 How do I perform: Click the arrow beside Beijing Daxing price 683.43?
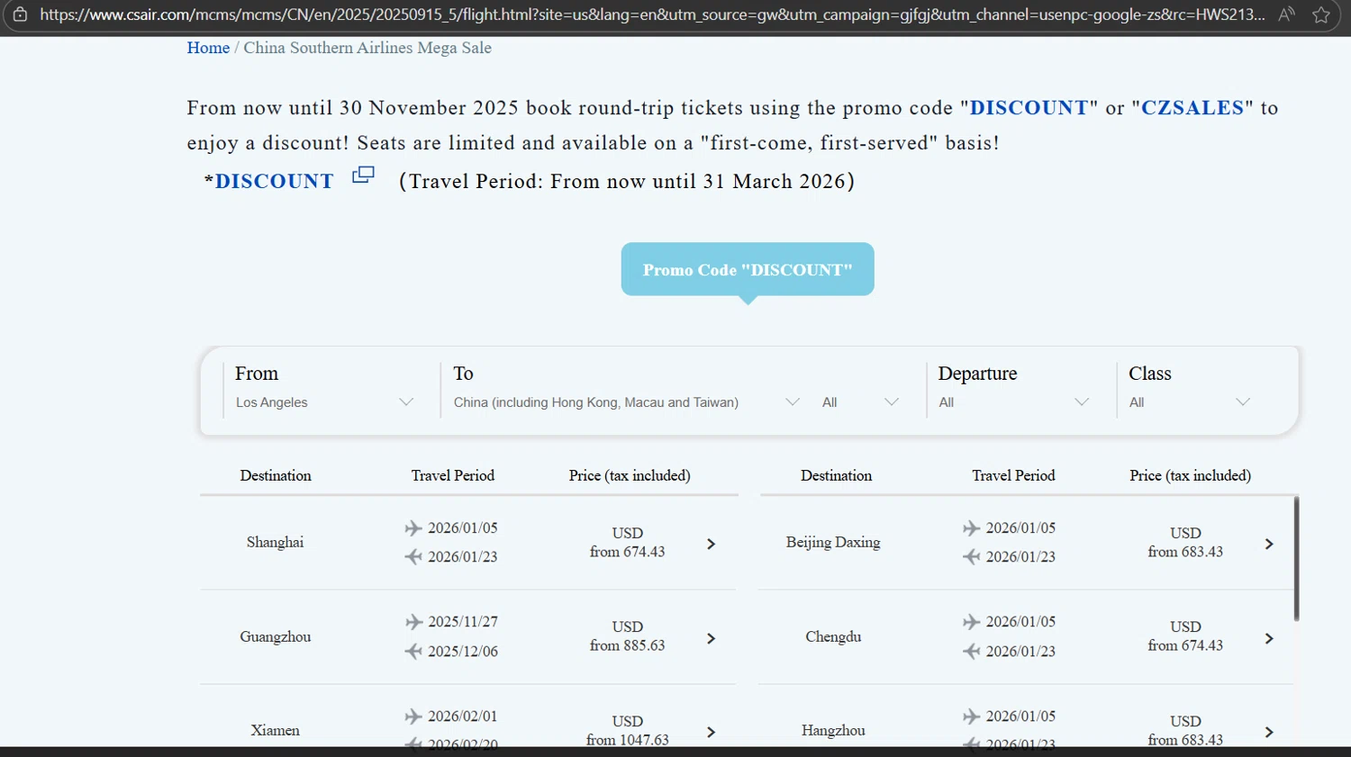point(1269,544)
